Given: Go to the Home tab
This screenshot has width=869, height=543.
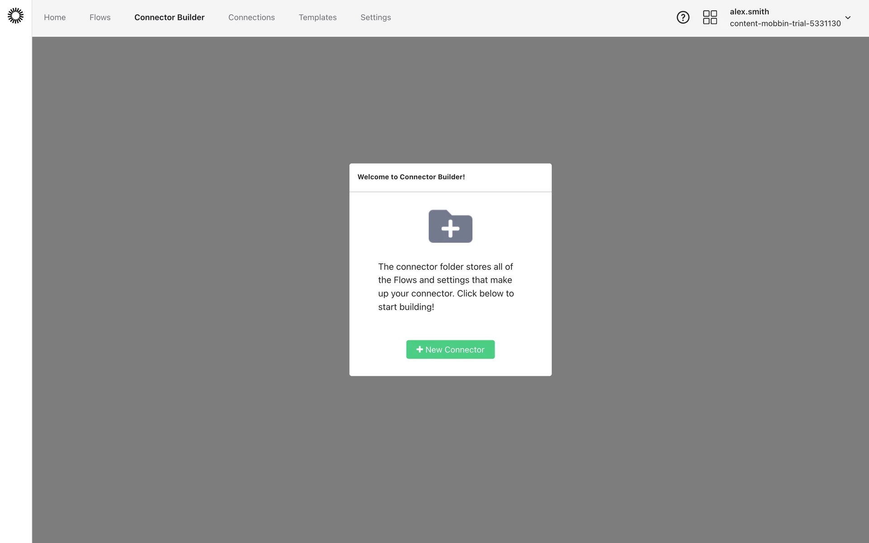Looking at the screenshot, I should pos(55,17).
